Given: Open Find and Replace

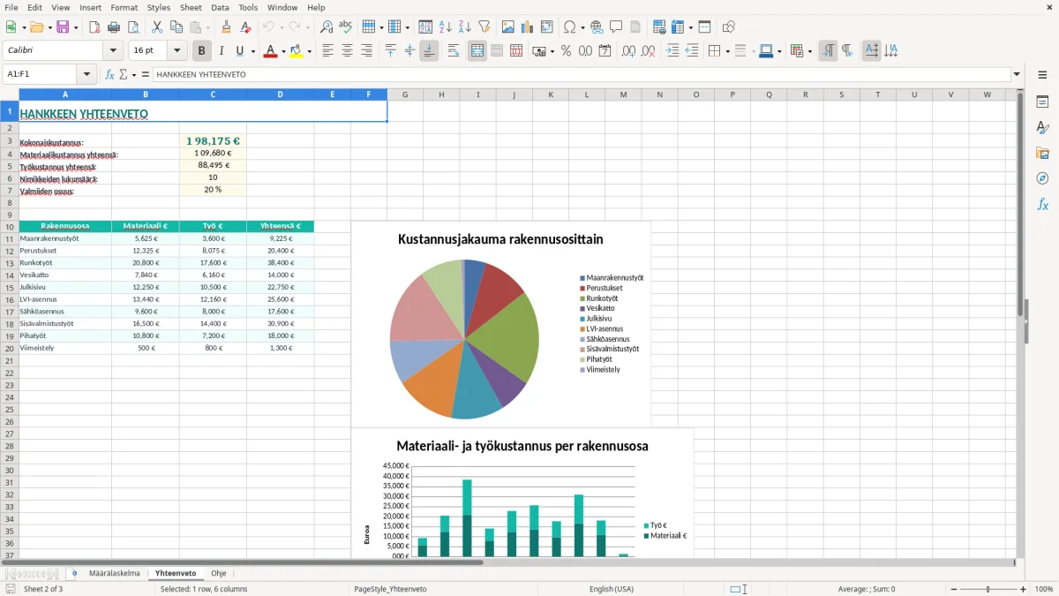Looking at the screenshot, I should 327,27.
